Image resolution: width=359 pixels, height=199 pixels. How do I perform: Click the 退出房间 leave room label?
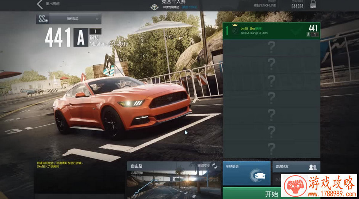53,4
